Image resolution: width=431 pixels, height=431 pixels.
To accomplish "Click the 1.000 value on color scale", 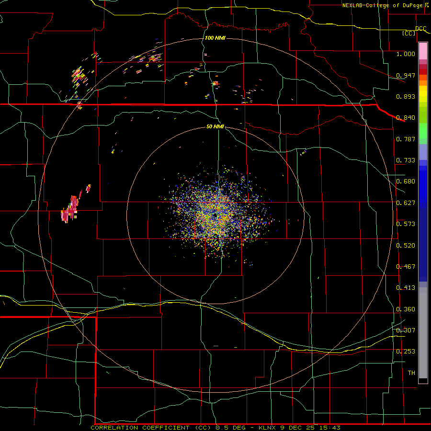I will [x=406, y=54].
